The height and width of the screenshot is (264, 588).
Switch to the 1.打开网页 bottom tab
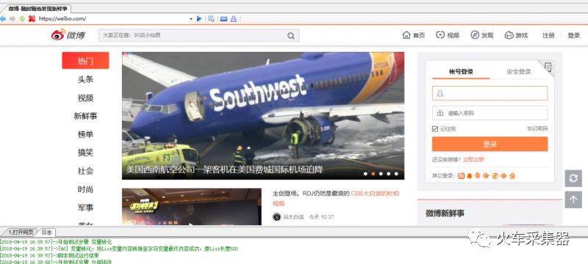pyautogui.click(x=21, y=232)
